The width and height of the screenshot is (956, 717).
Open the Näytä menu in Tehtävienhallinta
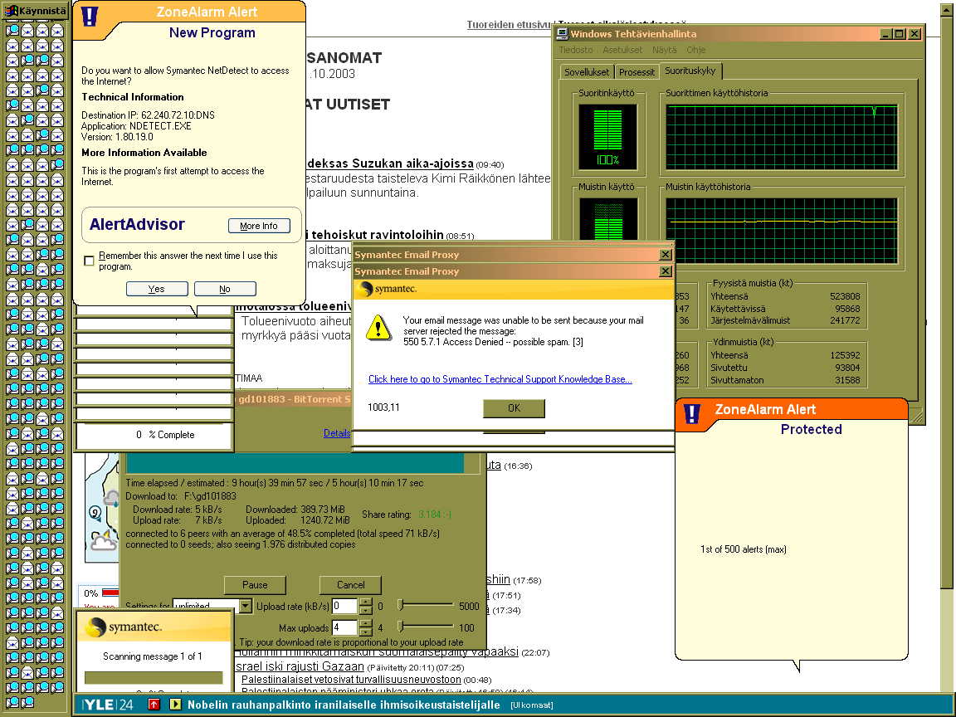click(664, 50)
